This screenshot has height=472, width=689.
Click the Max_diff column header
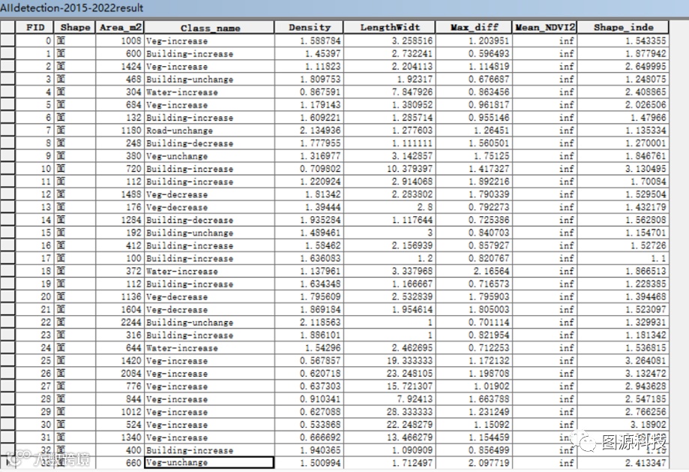coord(474,27)
